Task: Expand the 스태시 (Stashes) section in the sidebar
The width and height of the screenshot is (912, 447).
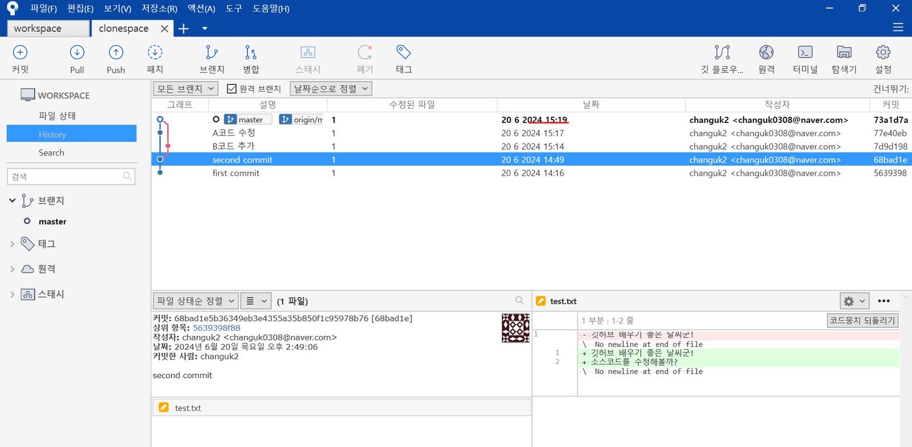Action: click(13, 294)
